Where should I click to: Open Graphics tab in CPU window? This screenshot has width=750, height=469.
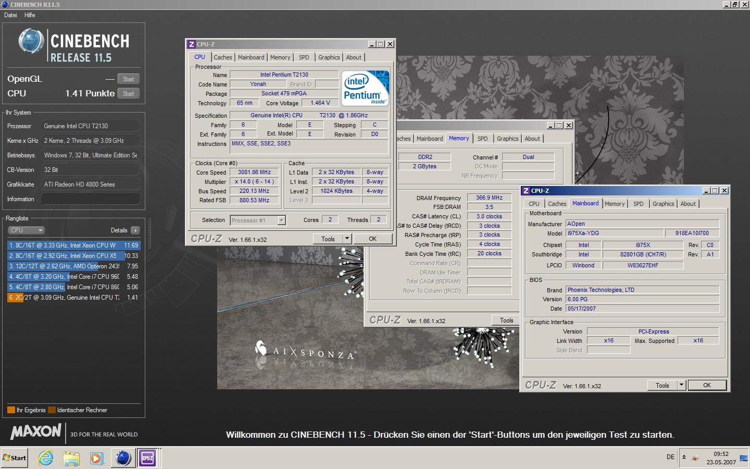[x=329, y=57]
